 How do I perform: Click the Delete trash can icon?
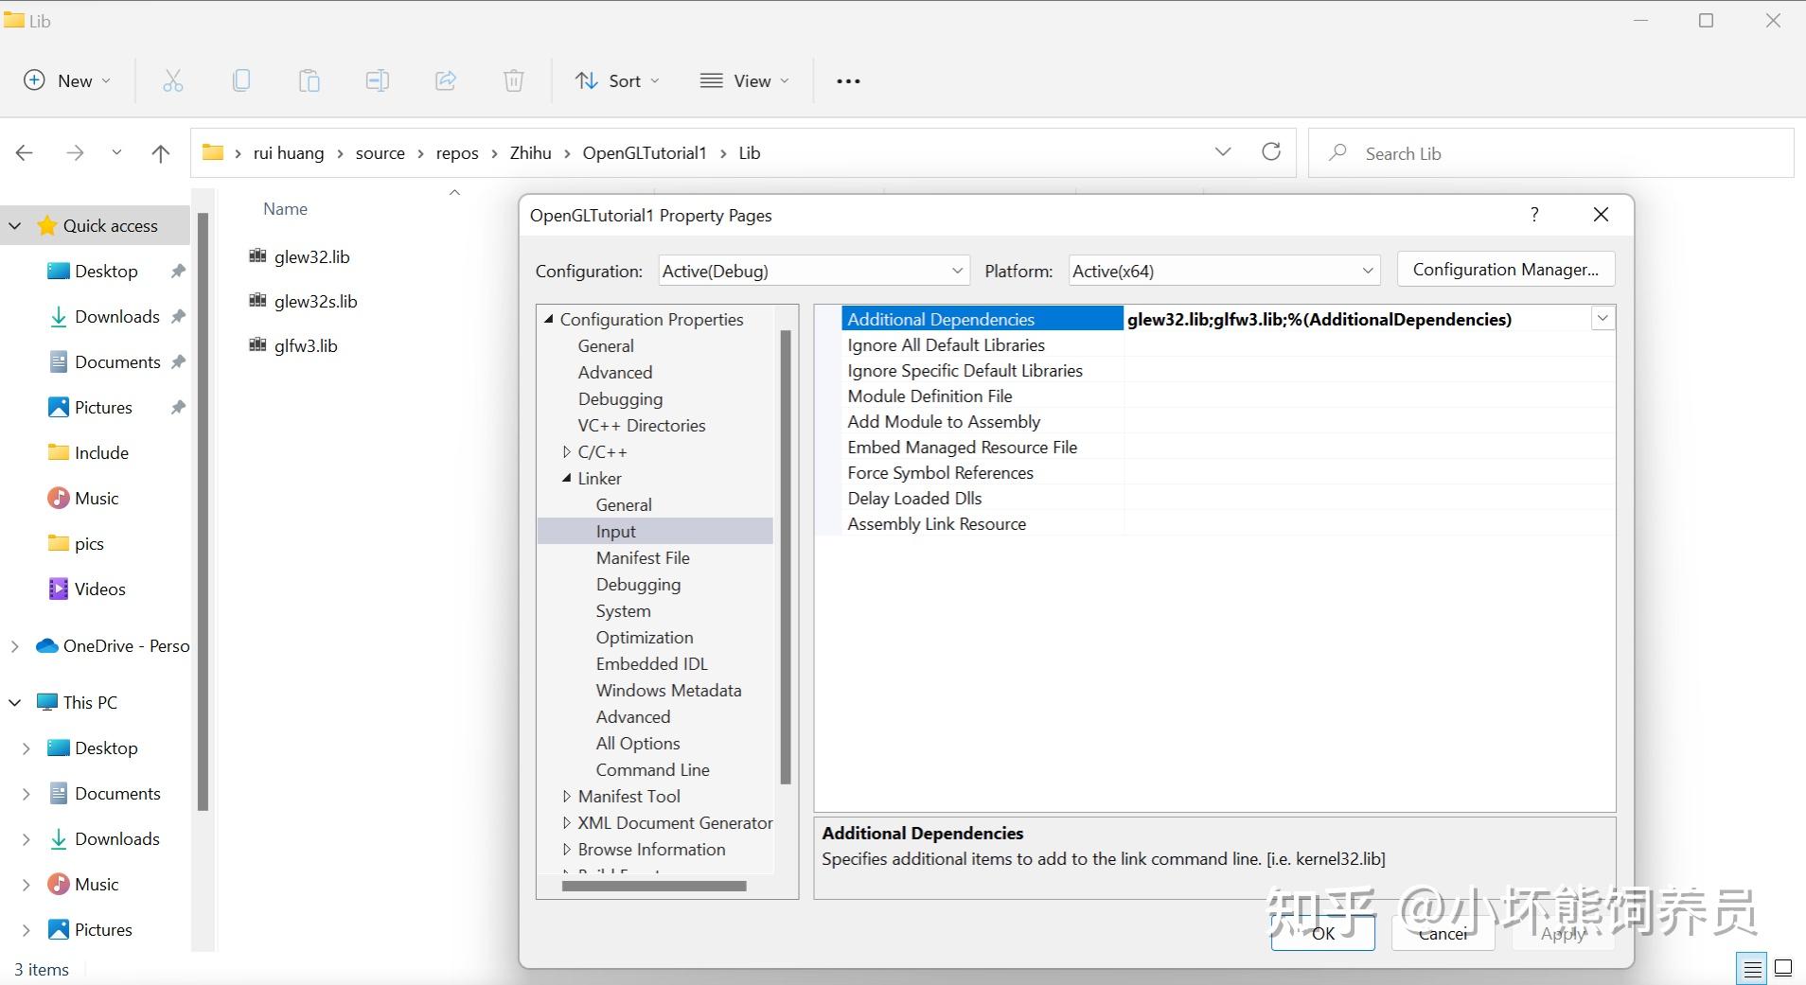[513, 81]
